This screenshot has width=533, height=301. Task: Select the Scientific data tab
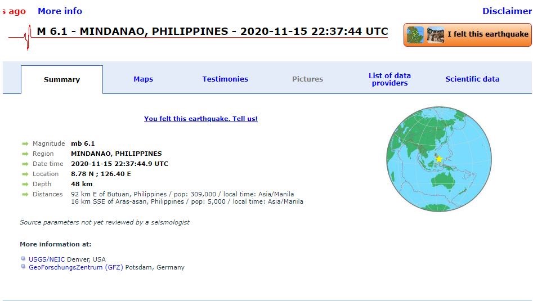click(472, 79)
